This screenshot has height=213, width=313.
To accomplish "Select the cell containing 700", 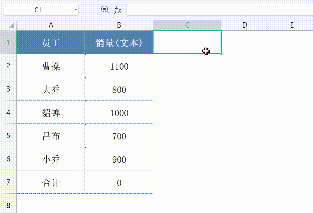I will pos(119,135).
